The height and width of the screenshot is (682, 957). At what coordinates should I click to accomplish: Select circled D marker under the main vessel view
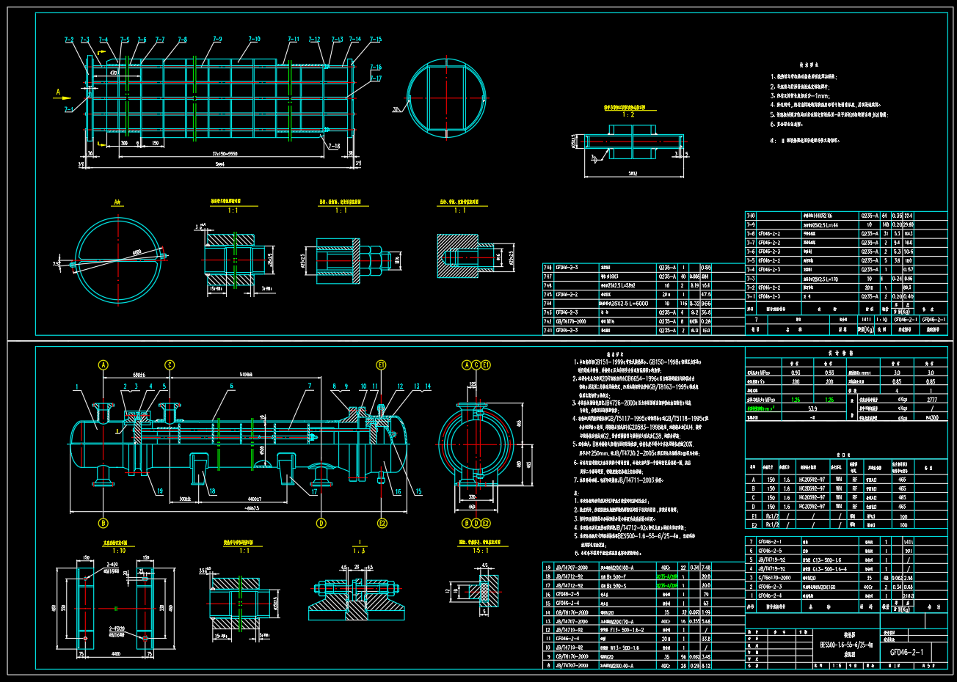pyautogui.click(x=321, y=523)
